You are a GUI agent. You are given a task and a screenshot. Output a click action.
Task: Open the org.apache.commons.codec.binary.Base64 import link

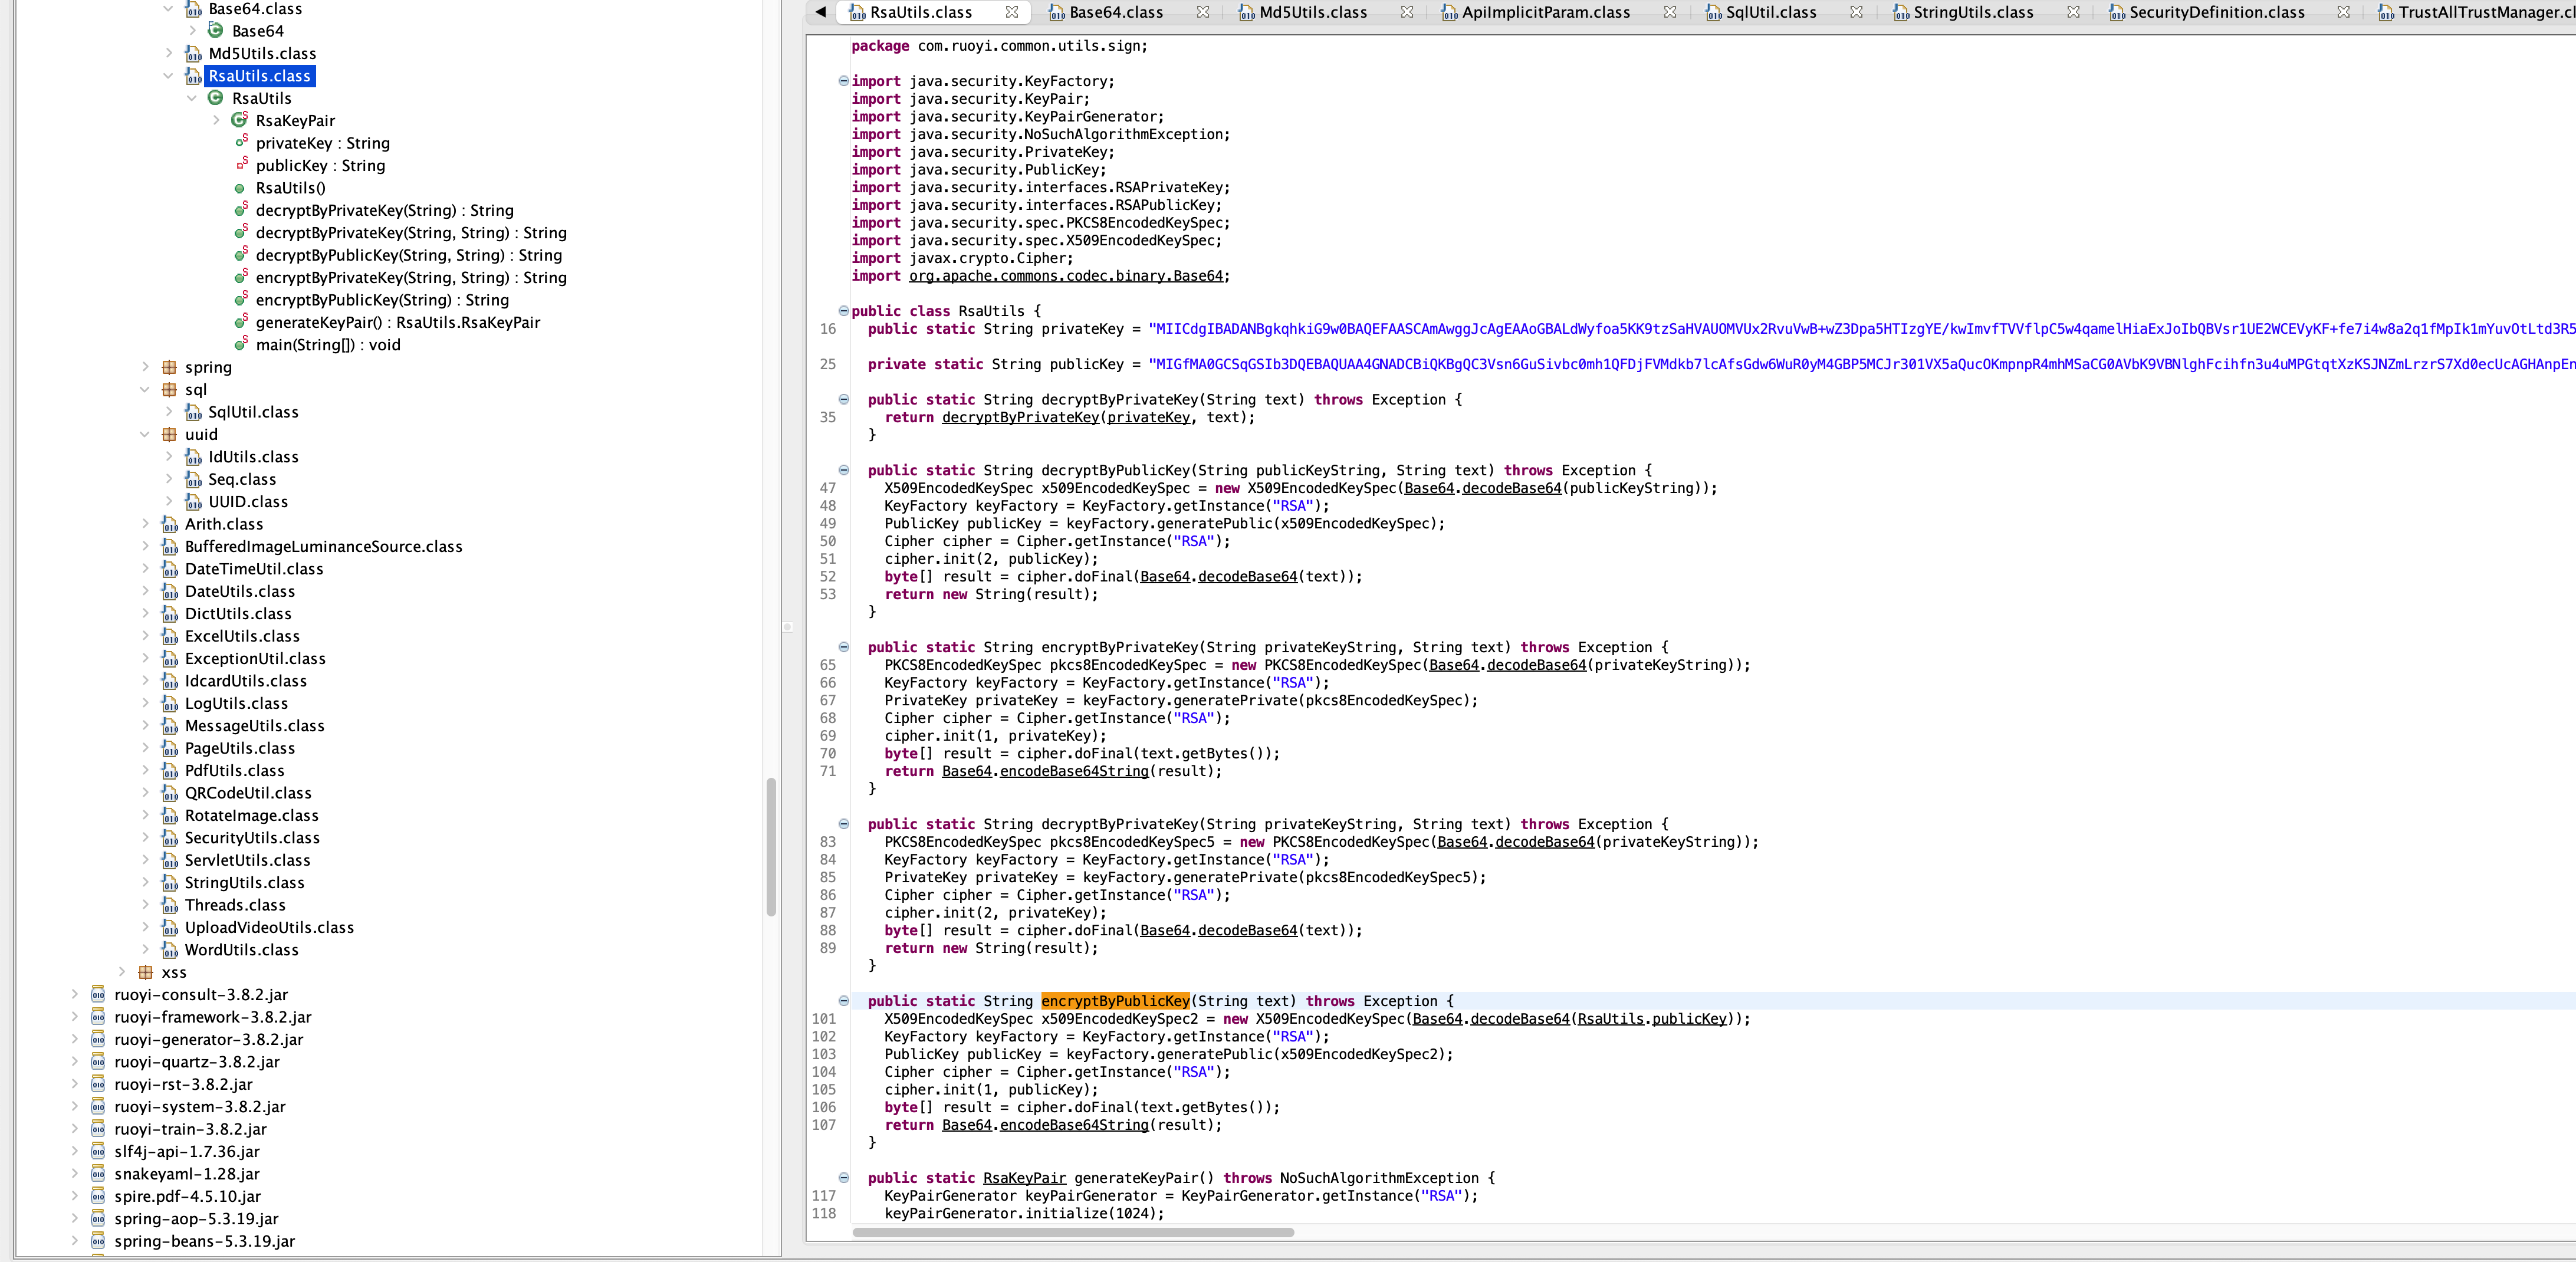[x=1065, y=276]
